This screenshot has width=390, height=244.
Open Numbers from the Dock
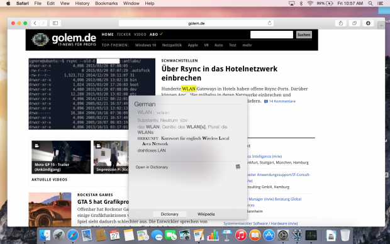click(x=213, y=235)
